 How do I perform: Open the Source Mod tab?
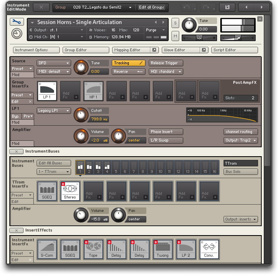click(22, 75)
